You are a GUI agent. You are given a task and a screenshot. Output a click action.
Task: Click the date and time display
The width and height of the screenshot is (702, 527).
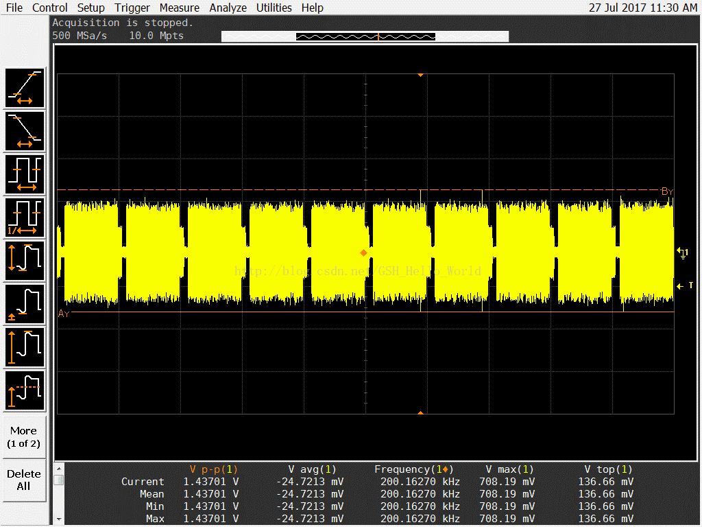pos(642,8)
